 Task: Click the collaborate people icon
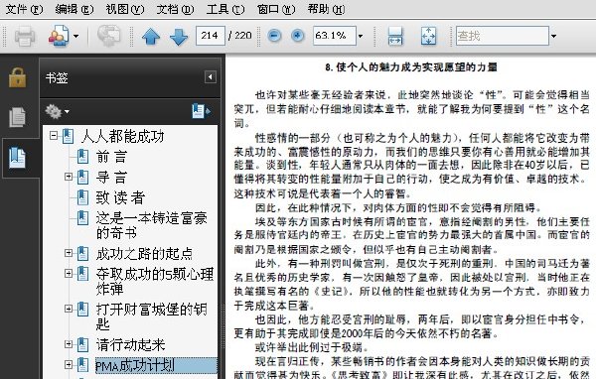(x=59, y=36)
